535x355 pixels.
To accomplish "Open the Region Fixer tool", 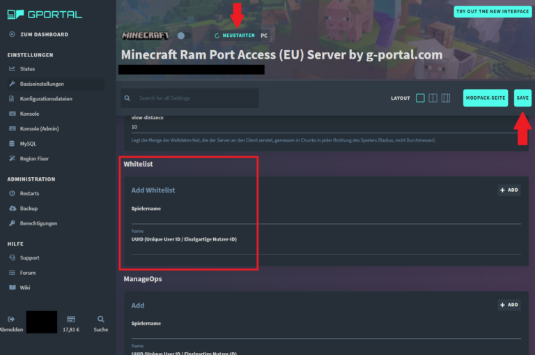I will click(34, 158).
